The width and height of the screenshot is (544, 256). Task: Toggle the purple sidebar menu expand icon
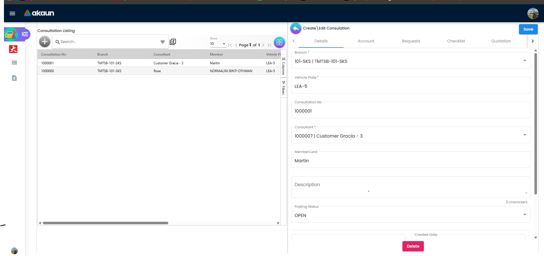(x=25, y=34)
